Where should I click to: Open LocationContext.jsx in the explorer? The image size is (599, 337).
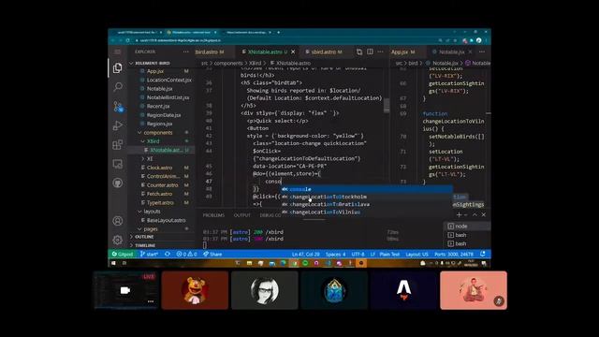[168, 80]
